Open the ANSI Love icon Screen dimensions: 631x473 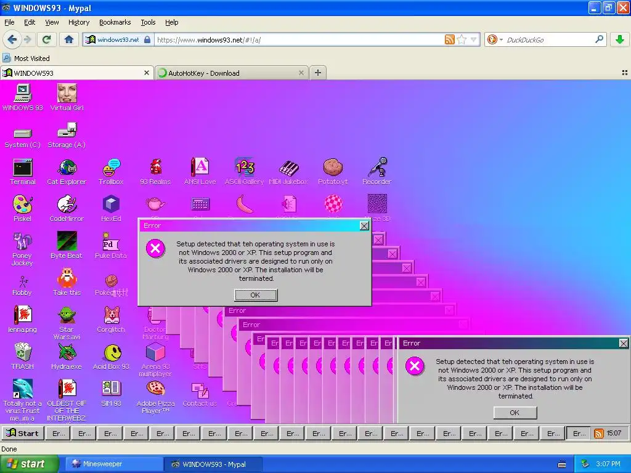coord(200,172)
